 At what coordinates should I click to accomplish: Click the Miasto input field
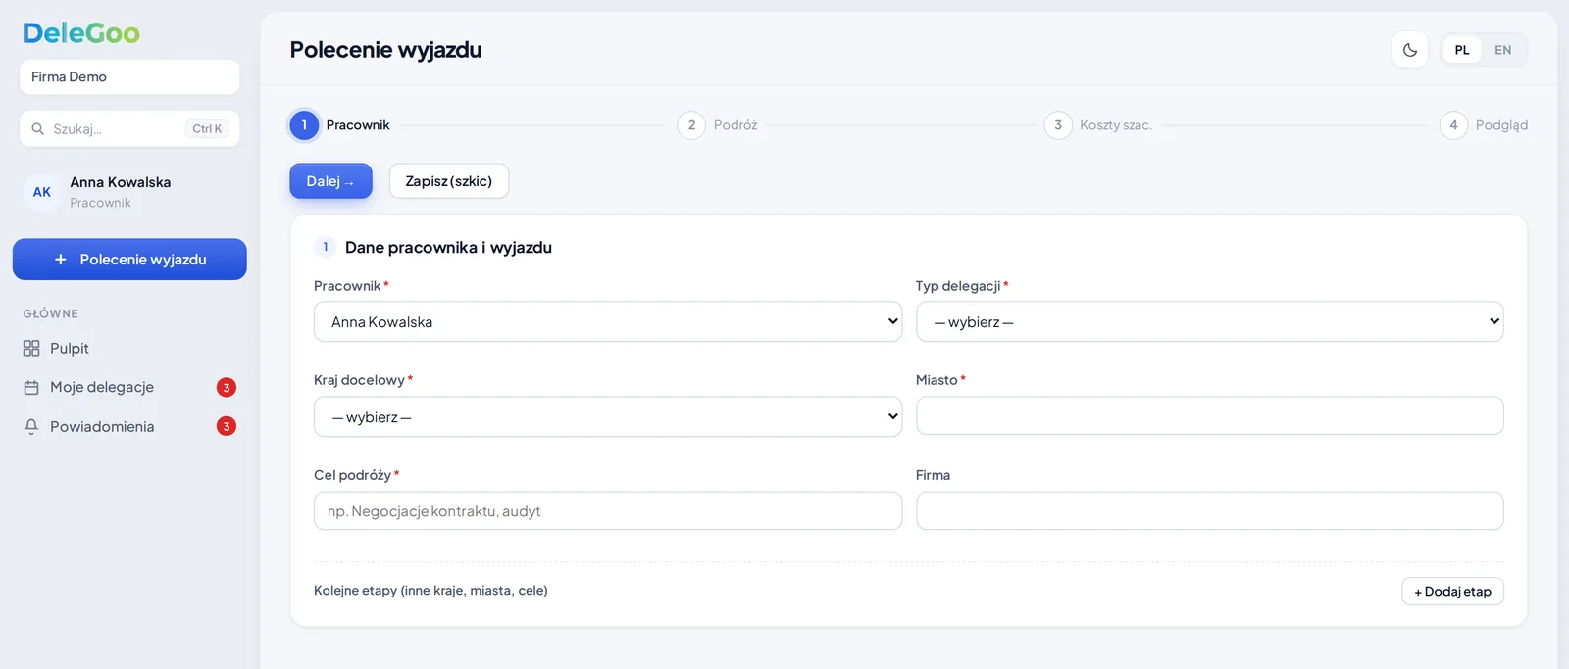(1209, 416)
